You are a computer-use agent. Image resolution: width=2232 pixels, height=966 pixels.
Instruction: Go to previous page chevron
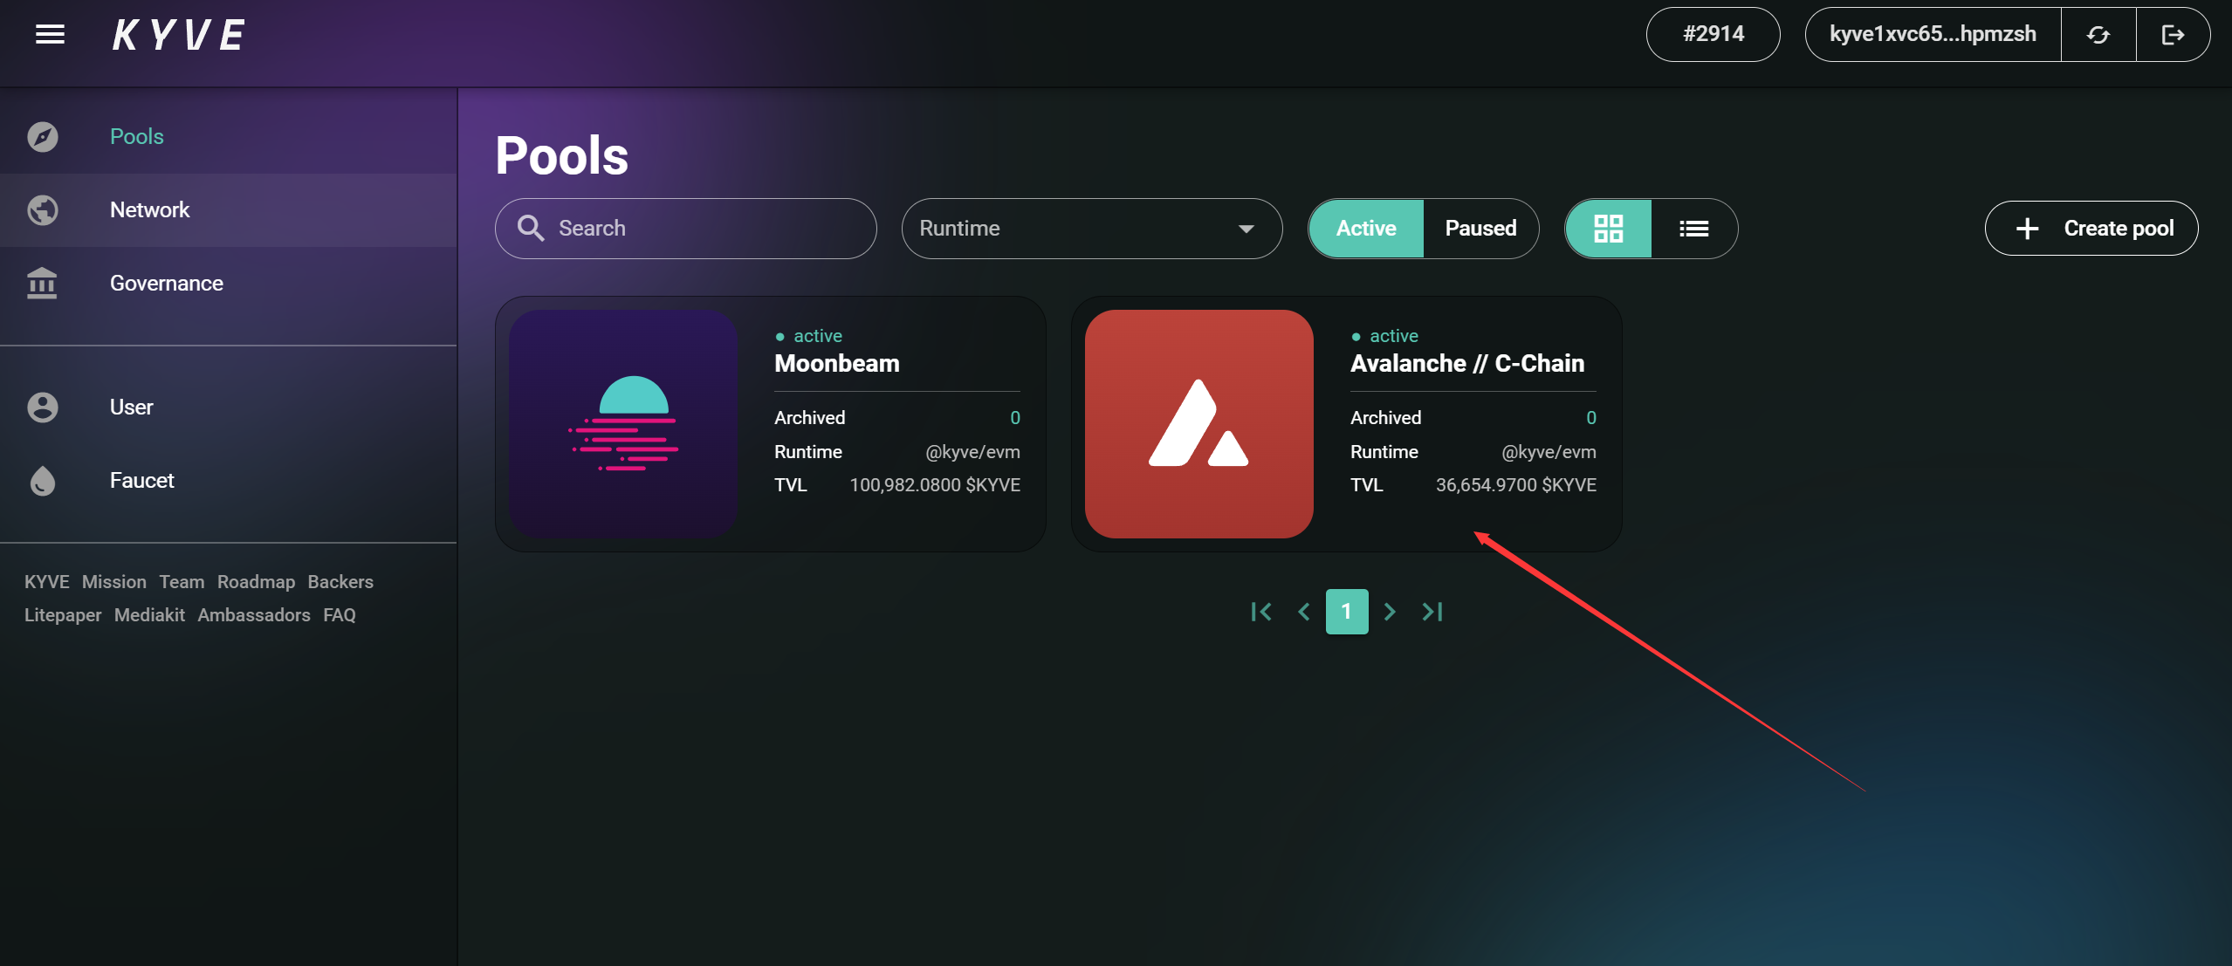tap(1304, 612)
